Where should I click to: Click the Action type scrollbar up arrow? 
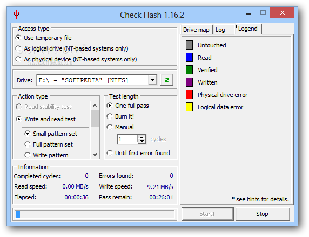coord(95,106)
